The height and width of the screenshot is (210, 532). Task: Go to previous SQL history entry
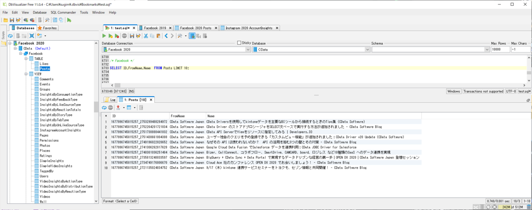166,36
